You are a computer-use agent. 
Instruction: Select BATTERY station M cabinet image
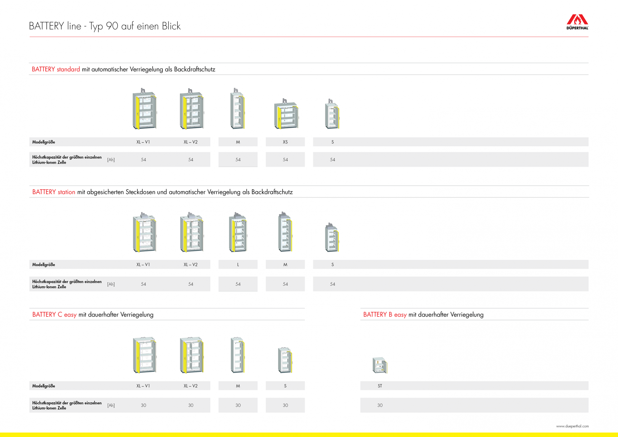(285, 232)
